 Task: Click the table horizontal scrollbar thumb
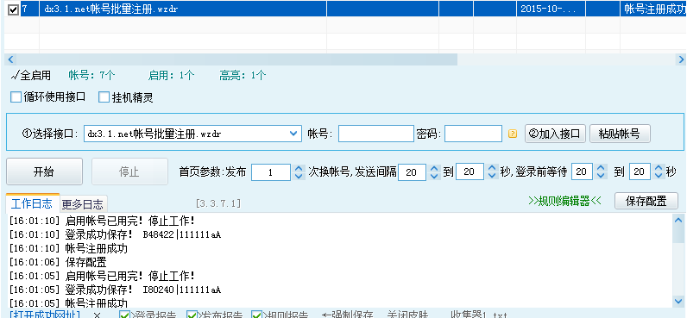236,59
